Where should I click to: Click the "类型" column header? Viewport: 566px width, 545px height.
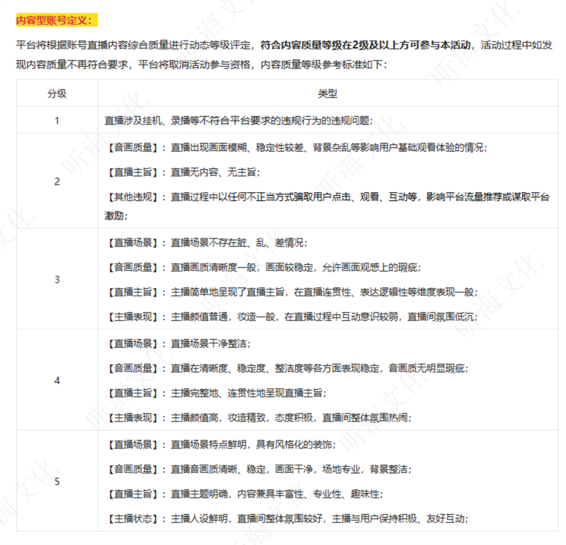(x=328, y=93)
